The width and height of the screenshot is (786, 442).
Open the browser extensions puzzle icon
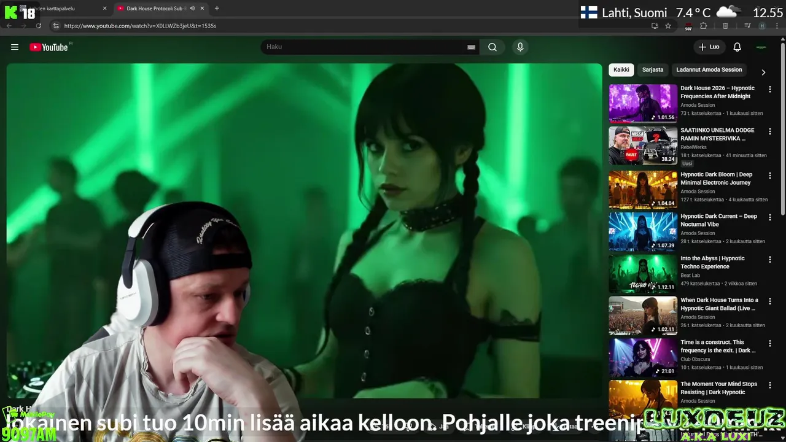[x=704, y=26]
